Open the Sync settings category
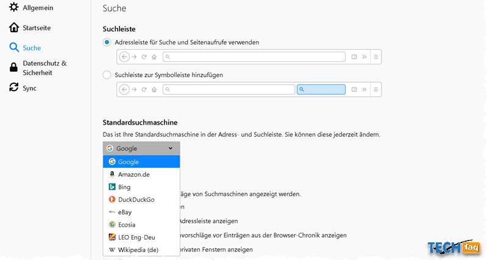Screen dimensions: 487x260 (x=23, y=88)
